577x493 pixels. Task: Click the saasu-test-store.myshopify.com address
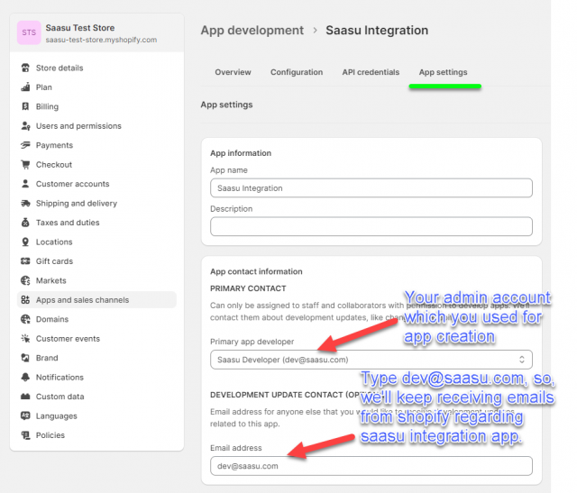[x=101, y=40]
